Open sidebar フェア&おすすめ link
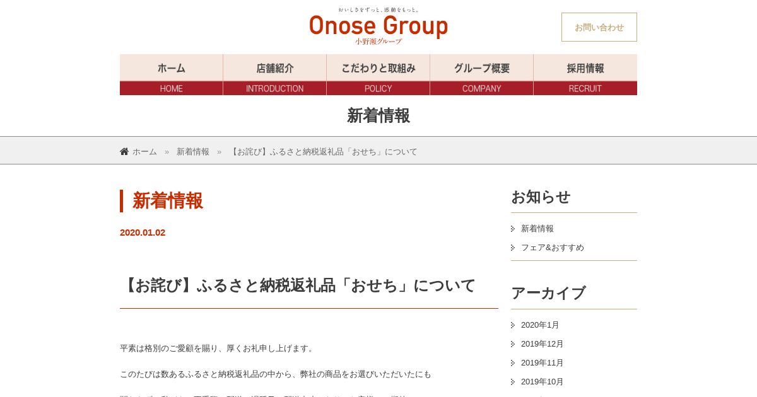Screen dimensions: 757x397 point(553,248)
